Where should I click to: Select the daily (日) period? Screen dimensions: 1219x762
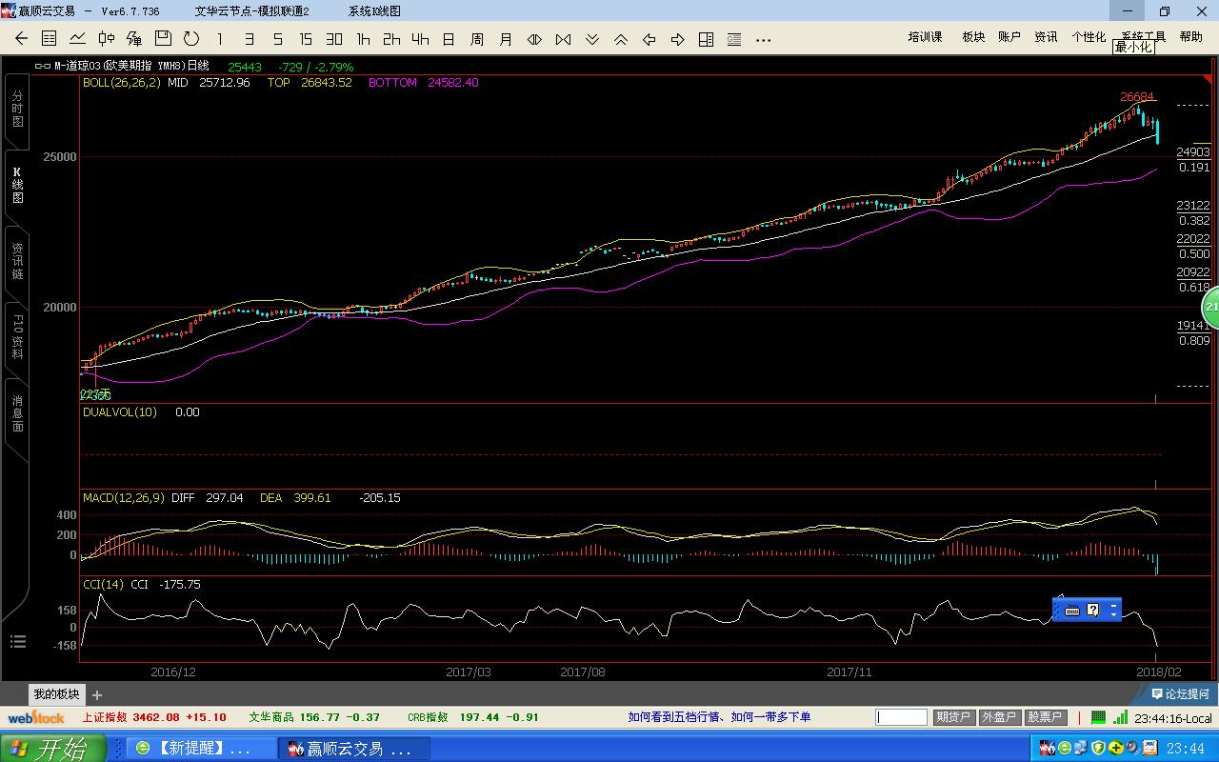[449, 39]
